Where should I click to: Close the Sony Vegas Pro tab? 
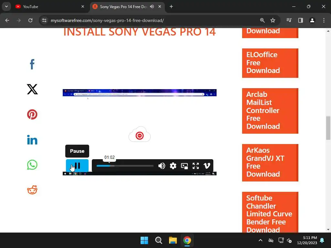[x=160, y=6]
